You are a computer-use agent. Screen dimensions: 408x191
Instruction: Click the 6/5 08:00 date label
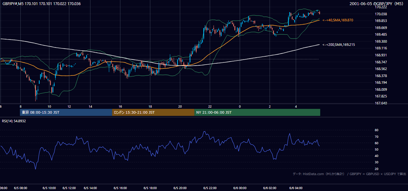21,188
